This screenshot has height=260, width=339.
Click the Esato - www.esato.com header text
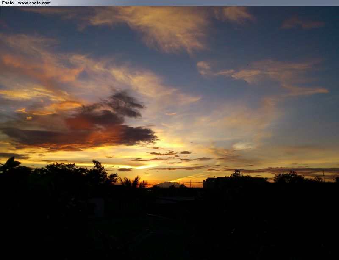coord(26,3)
